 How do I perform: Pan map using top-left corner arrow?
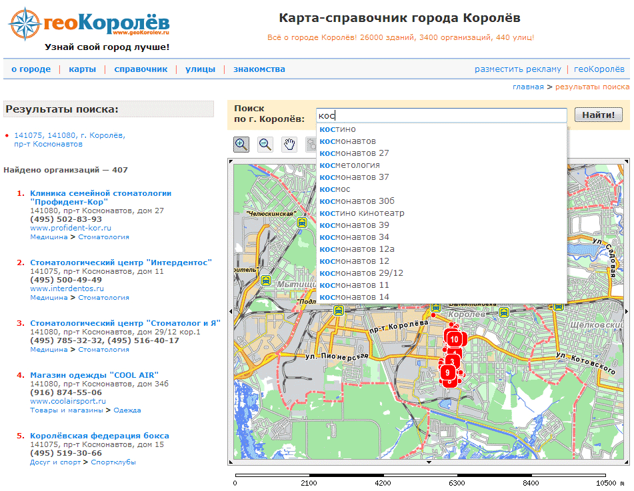click(x=231, y=161)
